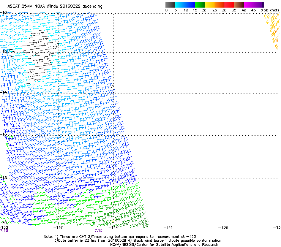This screenshot has width=281, height=247.
Task: Click the cyan 5-10 knots legend segment
Action: [180, 5]
